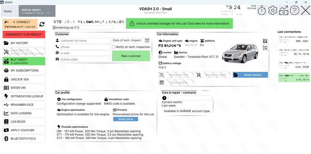Click the lightning icon in OPTIMIZATION LOOKUP
The height and width of the screenshot is (154, 311).
point(6,96)
